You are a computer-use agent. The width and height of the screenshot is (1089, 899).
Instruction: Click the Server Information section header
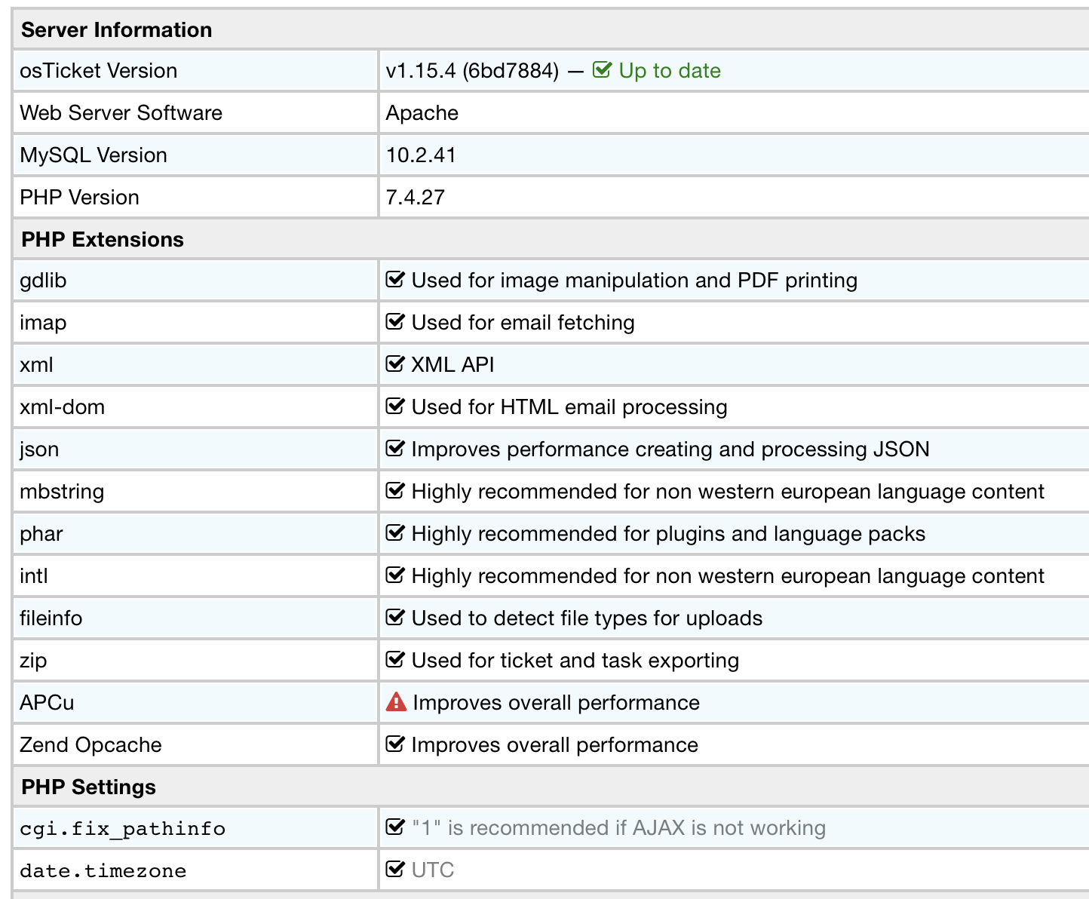pos(117,30)
